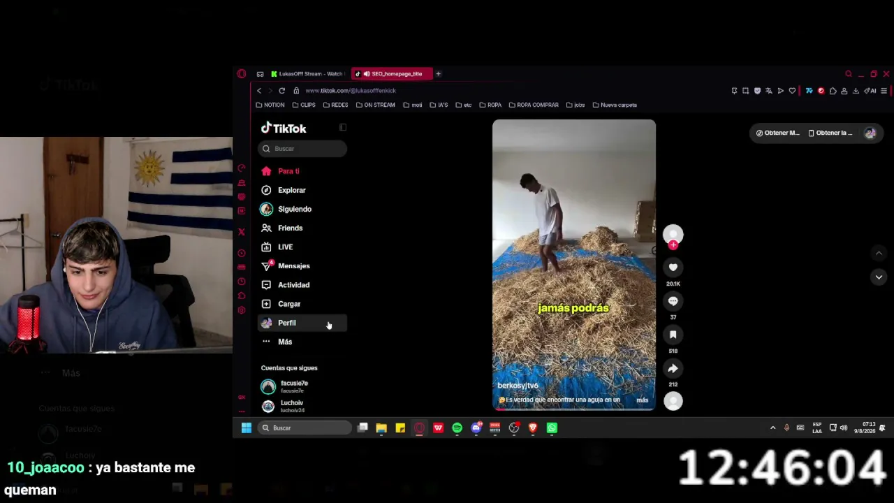
Task: Open Brave browser from taskbar
Action: pos(533,428)
